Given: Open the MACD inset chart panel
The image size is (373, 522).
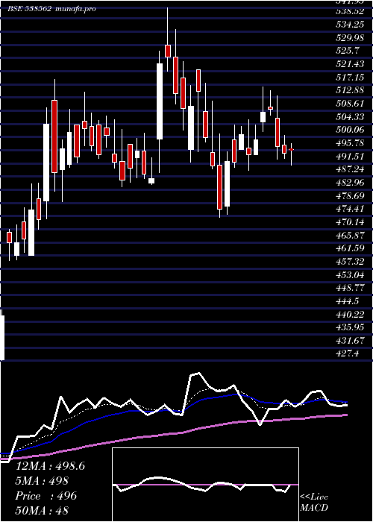Looking at the screenshot, I should pyautogui.click(x=205, y=485).
